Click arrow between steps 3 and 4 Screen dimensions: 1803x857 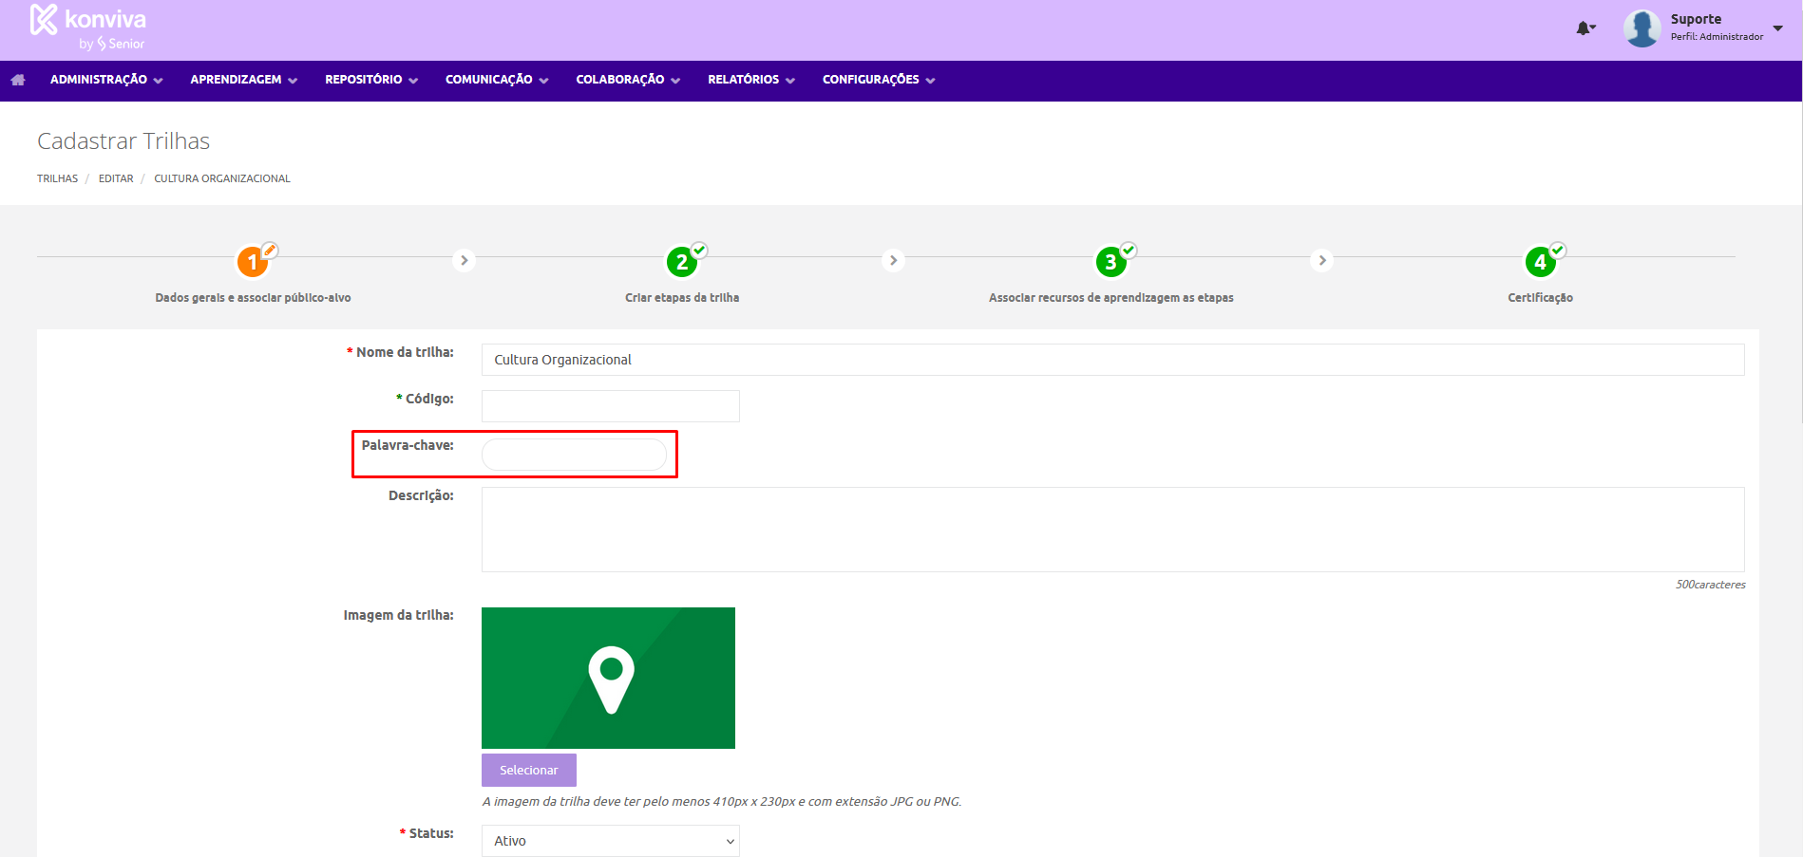(x=1322, y=260)
